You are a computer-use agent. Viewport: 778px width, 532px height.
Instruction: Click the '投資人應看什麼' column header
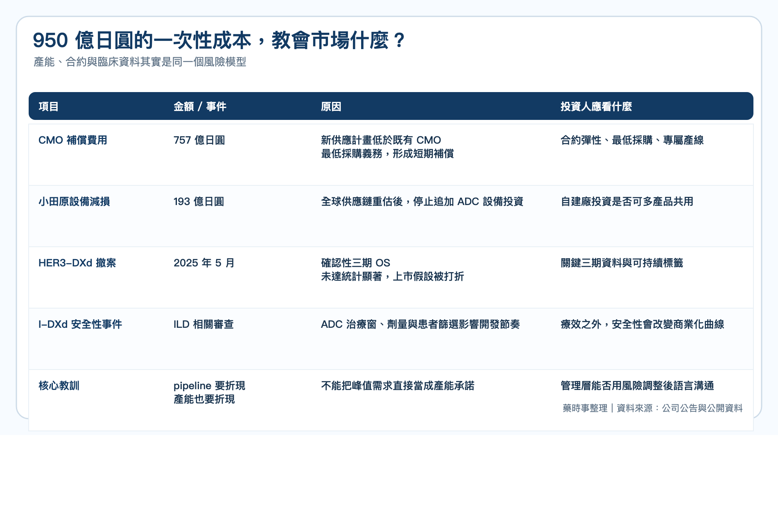596,106
